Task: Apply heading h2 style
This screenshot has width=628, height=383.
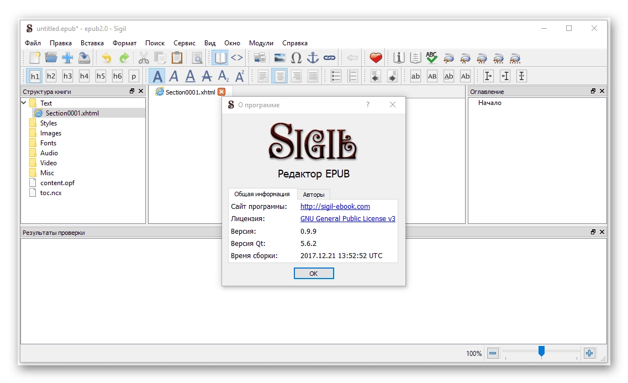Action: coord(51,76)
